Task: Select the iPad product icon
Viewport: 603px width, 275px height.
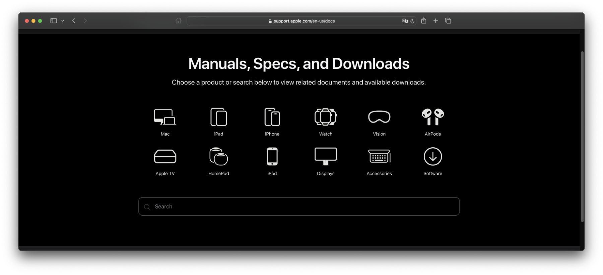Action: pos(218,117)
